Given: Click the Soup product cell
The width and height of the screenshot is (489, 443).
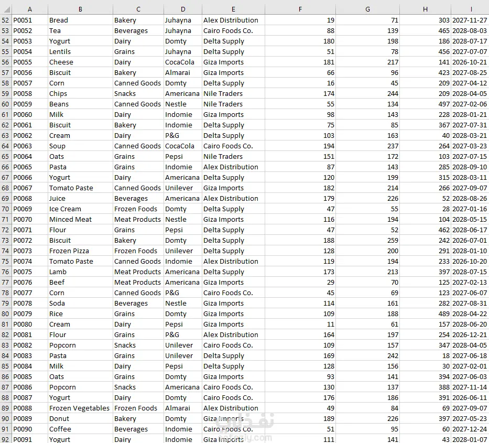Looking at the screenshot, I should (81, 146).
